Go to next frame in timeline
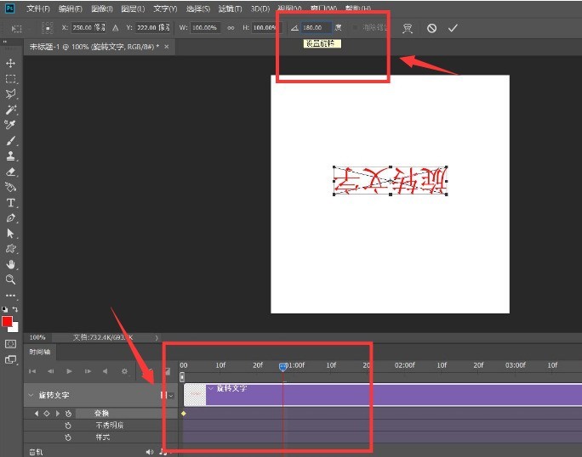582x457 pixels. [88, 371]
